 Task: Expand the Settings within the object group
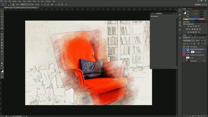[186, 49]
